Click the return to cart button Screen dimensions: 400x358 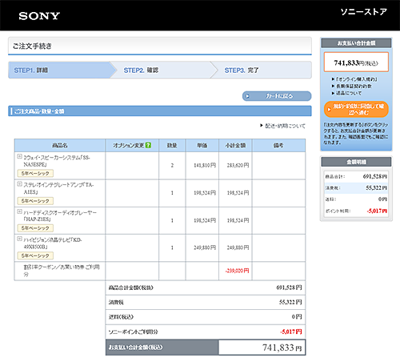point(277,96)
